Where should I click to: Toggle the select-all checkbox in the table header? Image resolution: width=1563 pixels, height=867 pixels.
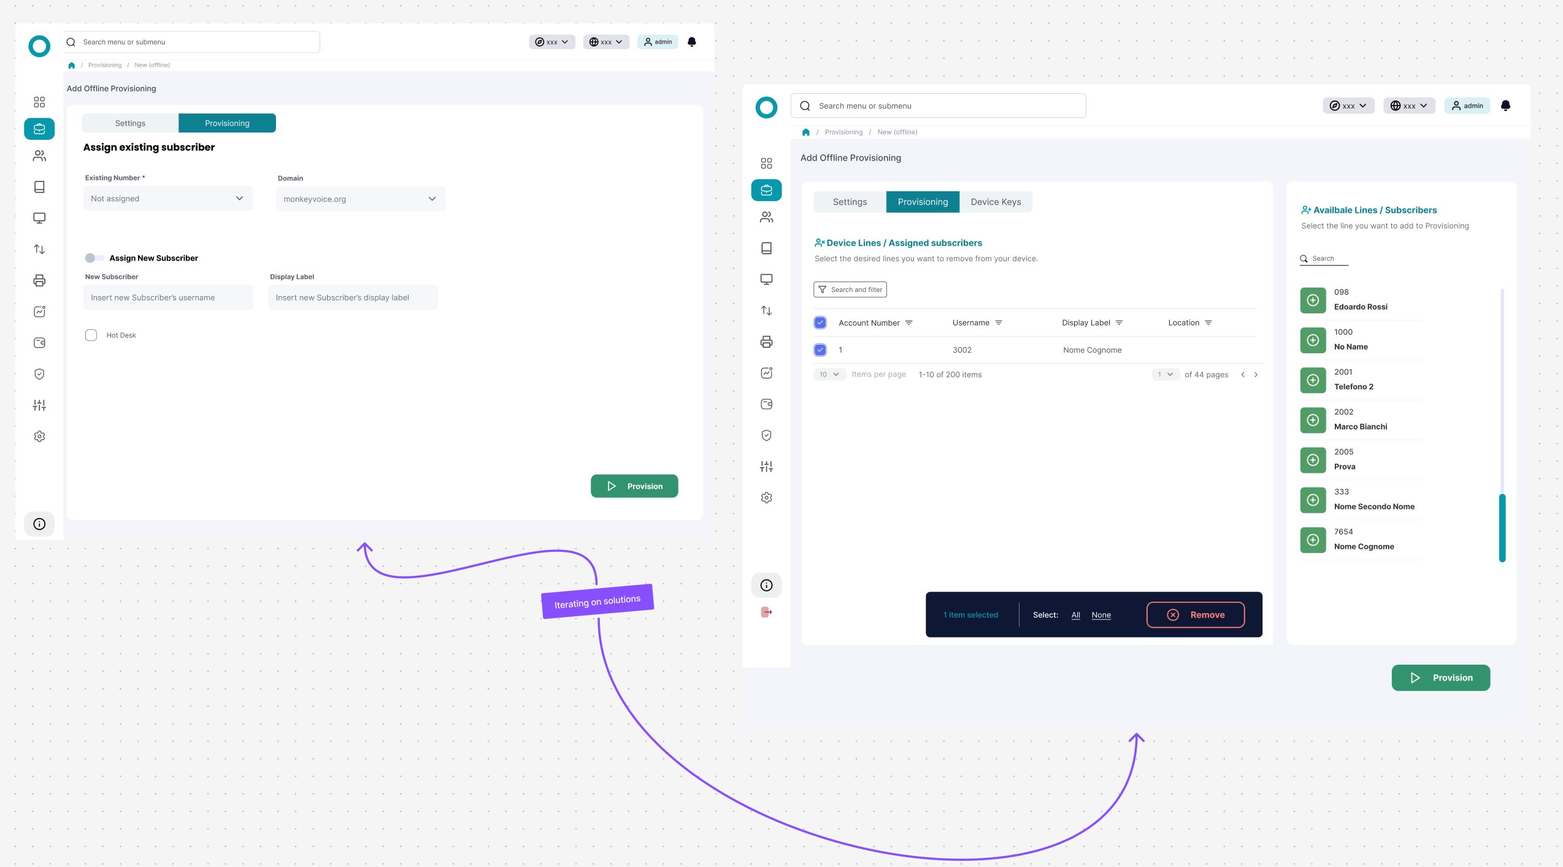coord(820,323)
